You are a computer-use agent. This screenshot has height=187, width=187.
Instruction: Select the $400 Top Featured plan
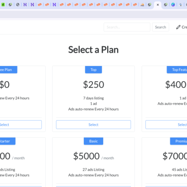166,125
